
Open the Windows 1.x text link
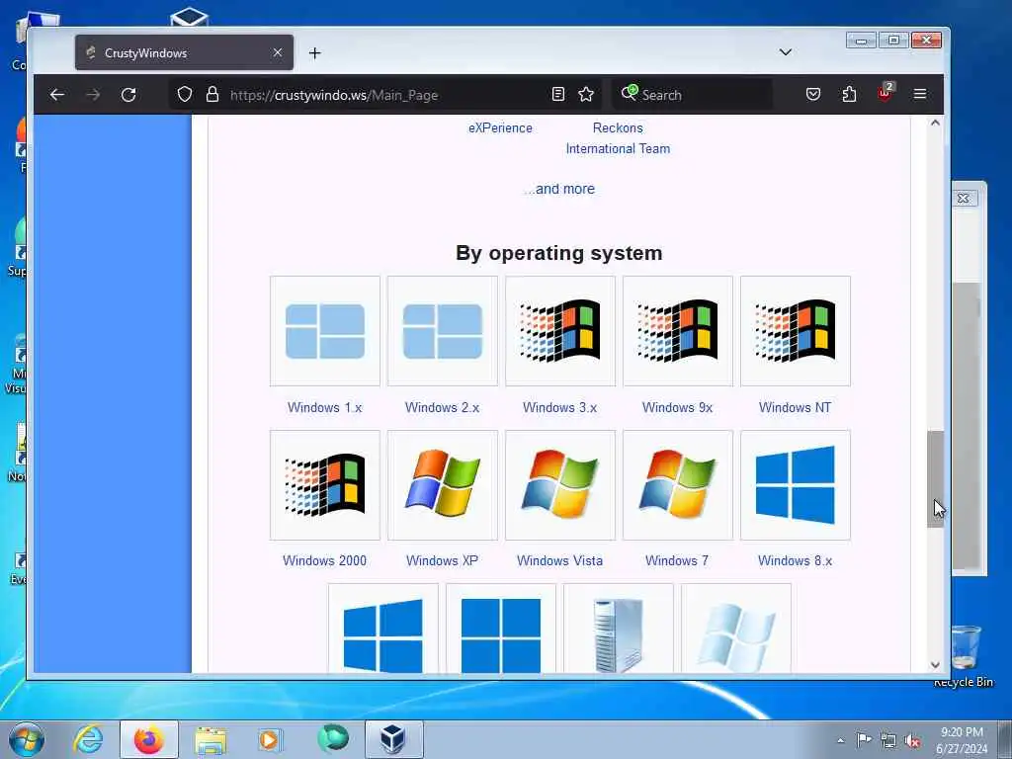[324, 407]
